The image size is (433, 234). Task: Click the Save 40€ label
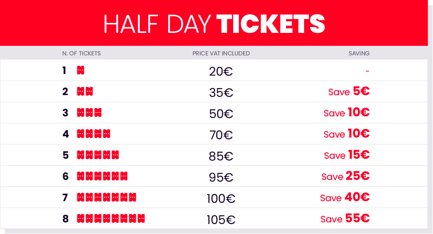point(345,197)
